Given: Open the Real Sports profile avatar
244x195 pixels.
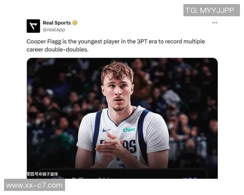Looking at the screenshot, I should coord(33,26).
